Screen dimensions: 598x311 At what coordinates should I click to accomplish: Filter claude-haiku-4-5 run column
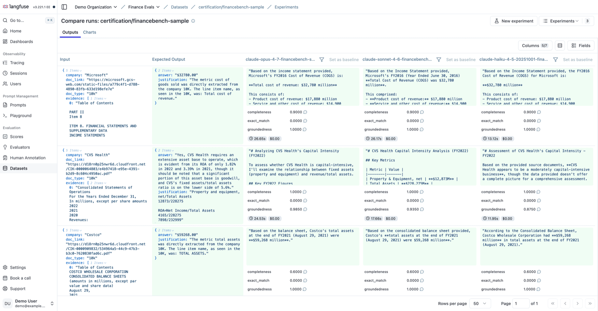point(555,59)
